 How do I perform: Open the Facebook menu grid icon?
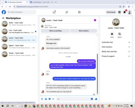(x=119, y=12)
